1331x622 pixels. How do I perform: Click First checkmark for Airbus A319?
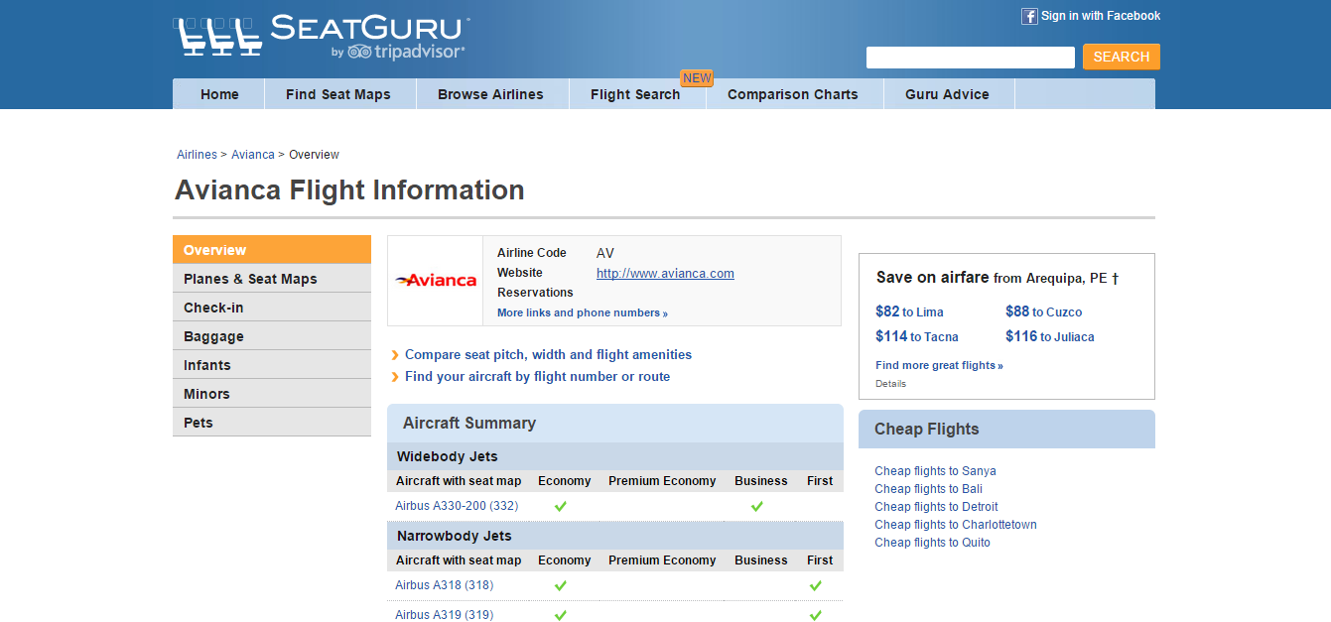pyautogui.click(x=816, y=615)
